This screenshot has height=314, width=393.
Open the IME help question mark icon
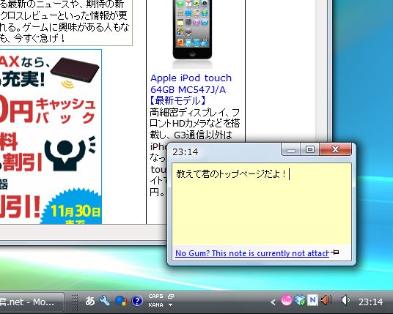pyautogui.click(x=137, y=301)
